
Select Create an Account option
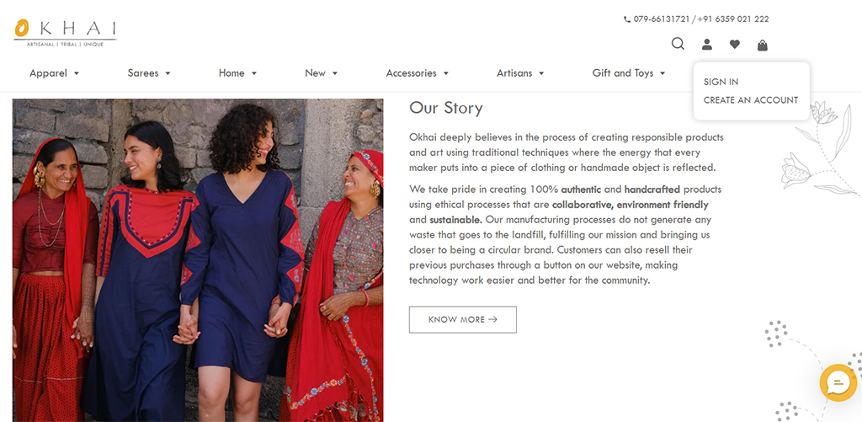point(751,100)
